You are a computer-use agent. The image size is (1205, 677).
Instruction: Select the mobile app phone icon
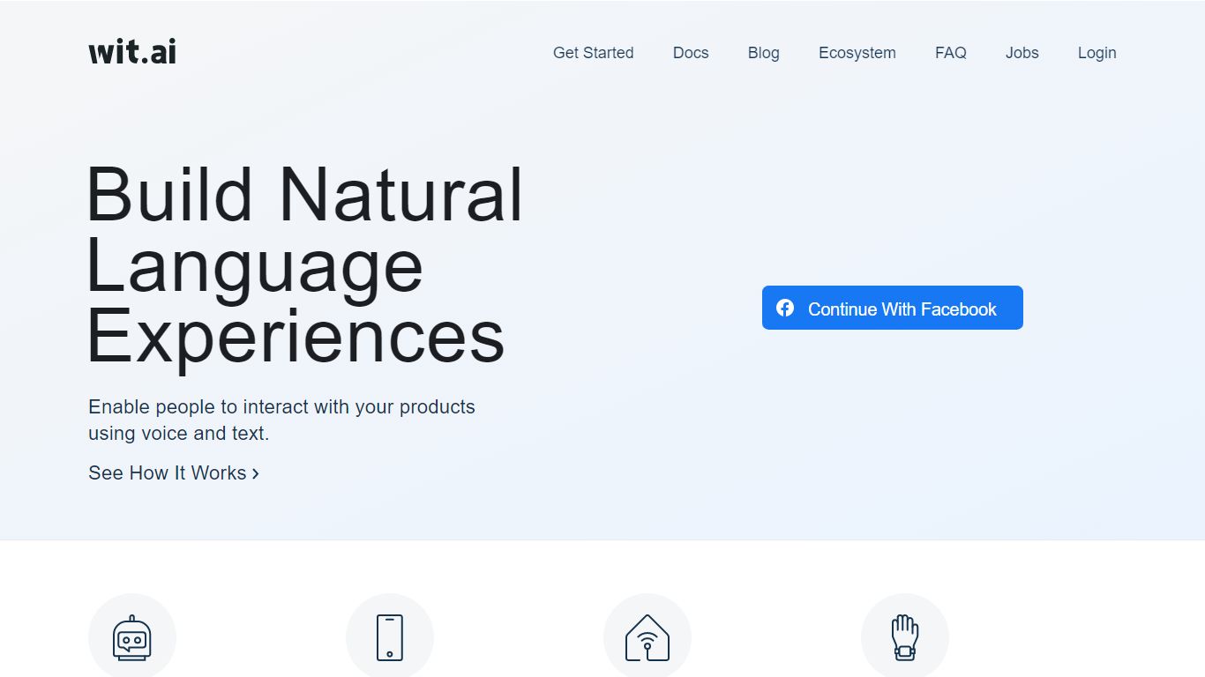pos(390,636)
